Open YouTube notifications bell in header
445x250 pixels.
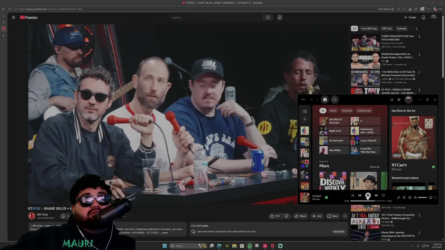[x=423, y=17]
